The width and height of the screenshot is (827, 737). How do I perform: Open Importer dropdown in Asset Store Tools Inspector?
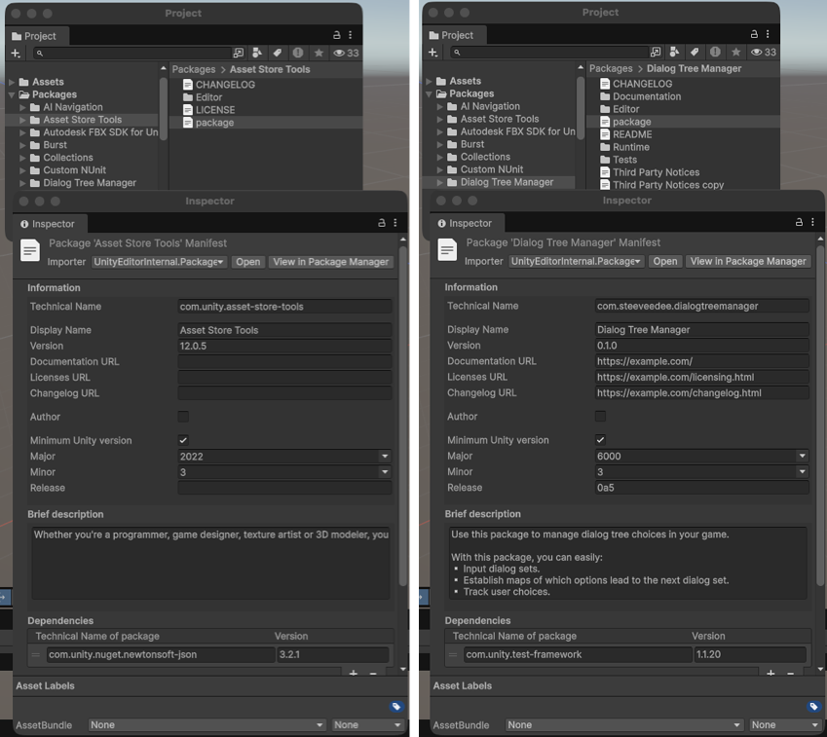coord(160,262)
